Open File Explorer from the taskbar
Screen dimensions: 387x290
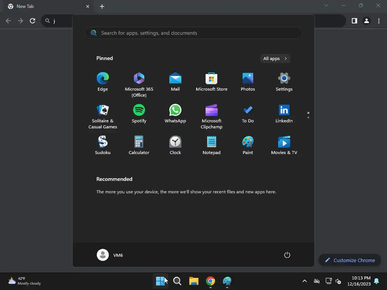194,281
